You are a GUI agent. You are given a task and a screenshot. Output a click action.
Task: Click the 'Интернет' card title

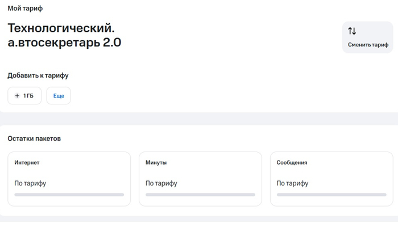point(27,162)
